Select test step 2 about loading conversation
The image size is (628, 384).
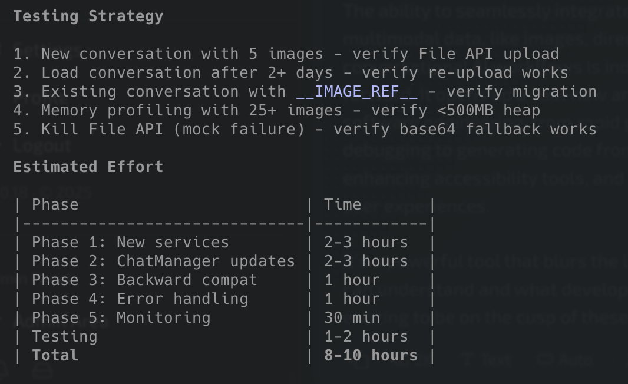[290, 72]
